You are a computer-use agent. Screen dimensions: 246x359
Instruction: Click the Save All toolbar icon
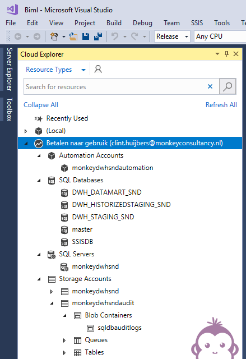(x=98, y=36)
